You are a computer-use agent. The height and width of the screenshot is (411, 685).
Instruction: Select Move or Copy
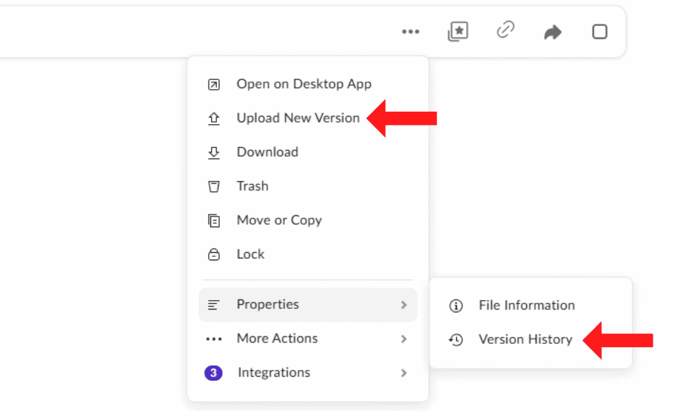308,220
